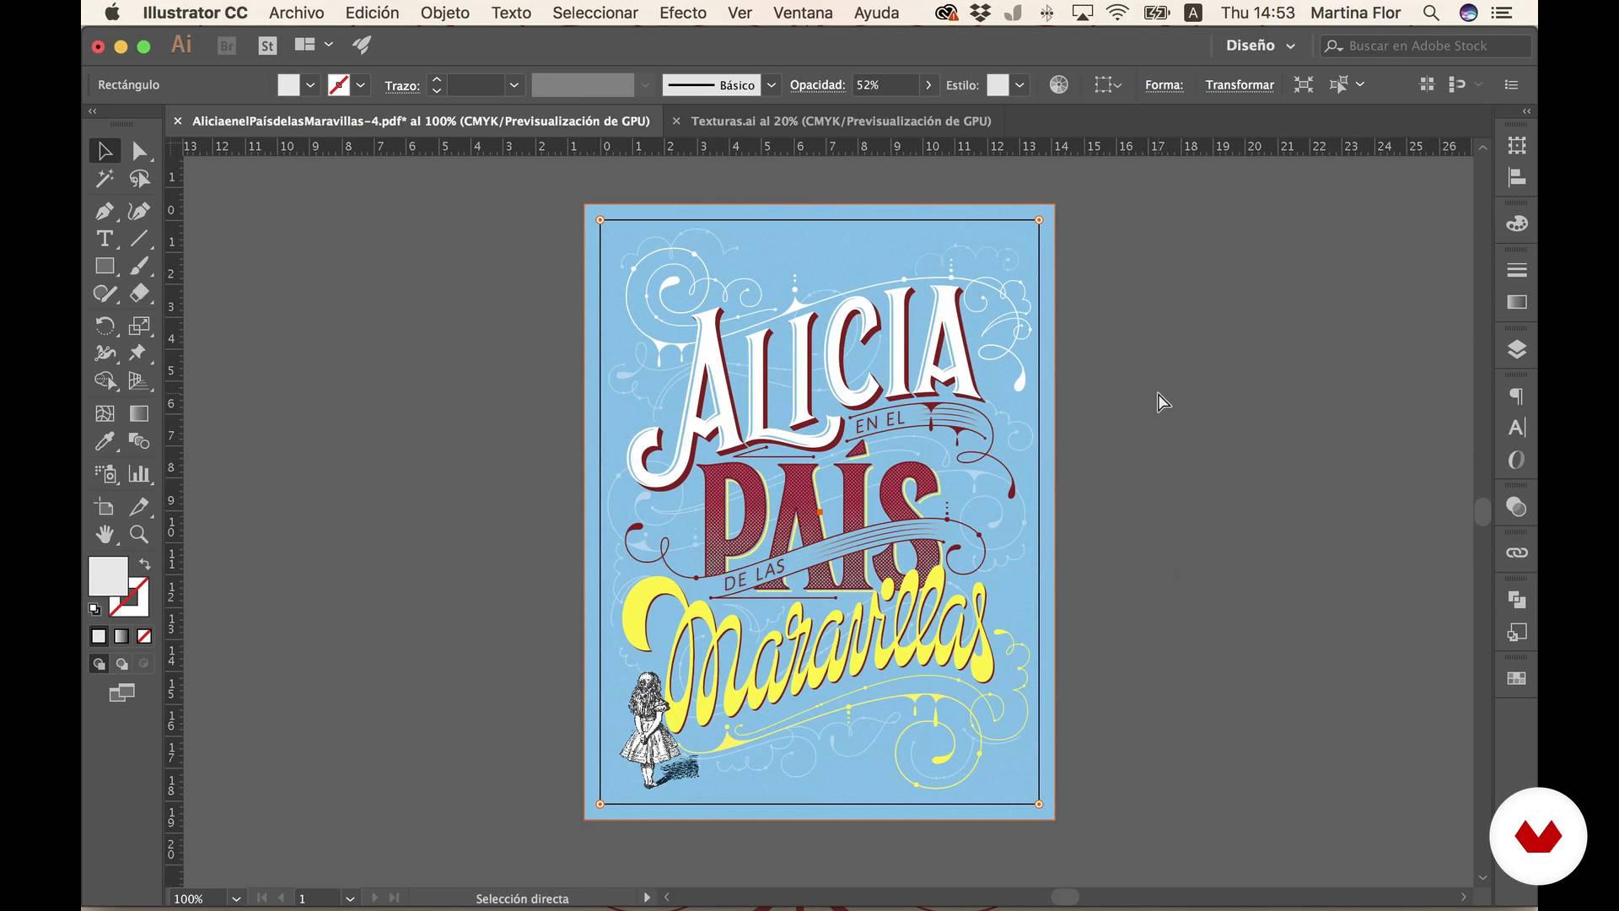Open the Objeto menu
The height and width of the screenshot is (911, 1619).
444,13
